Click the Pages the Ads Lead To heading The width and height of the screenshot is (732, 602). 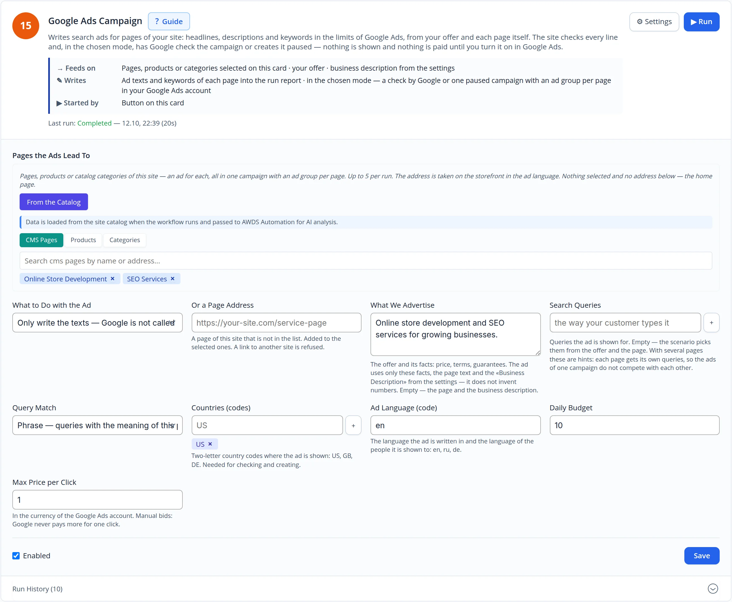click(x=51, y=155)
